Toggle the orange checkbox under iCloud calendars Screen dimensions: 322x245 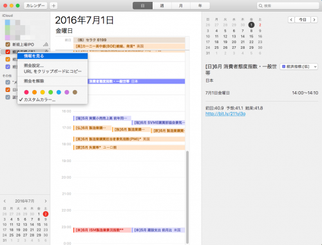pos(8,59)
